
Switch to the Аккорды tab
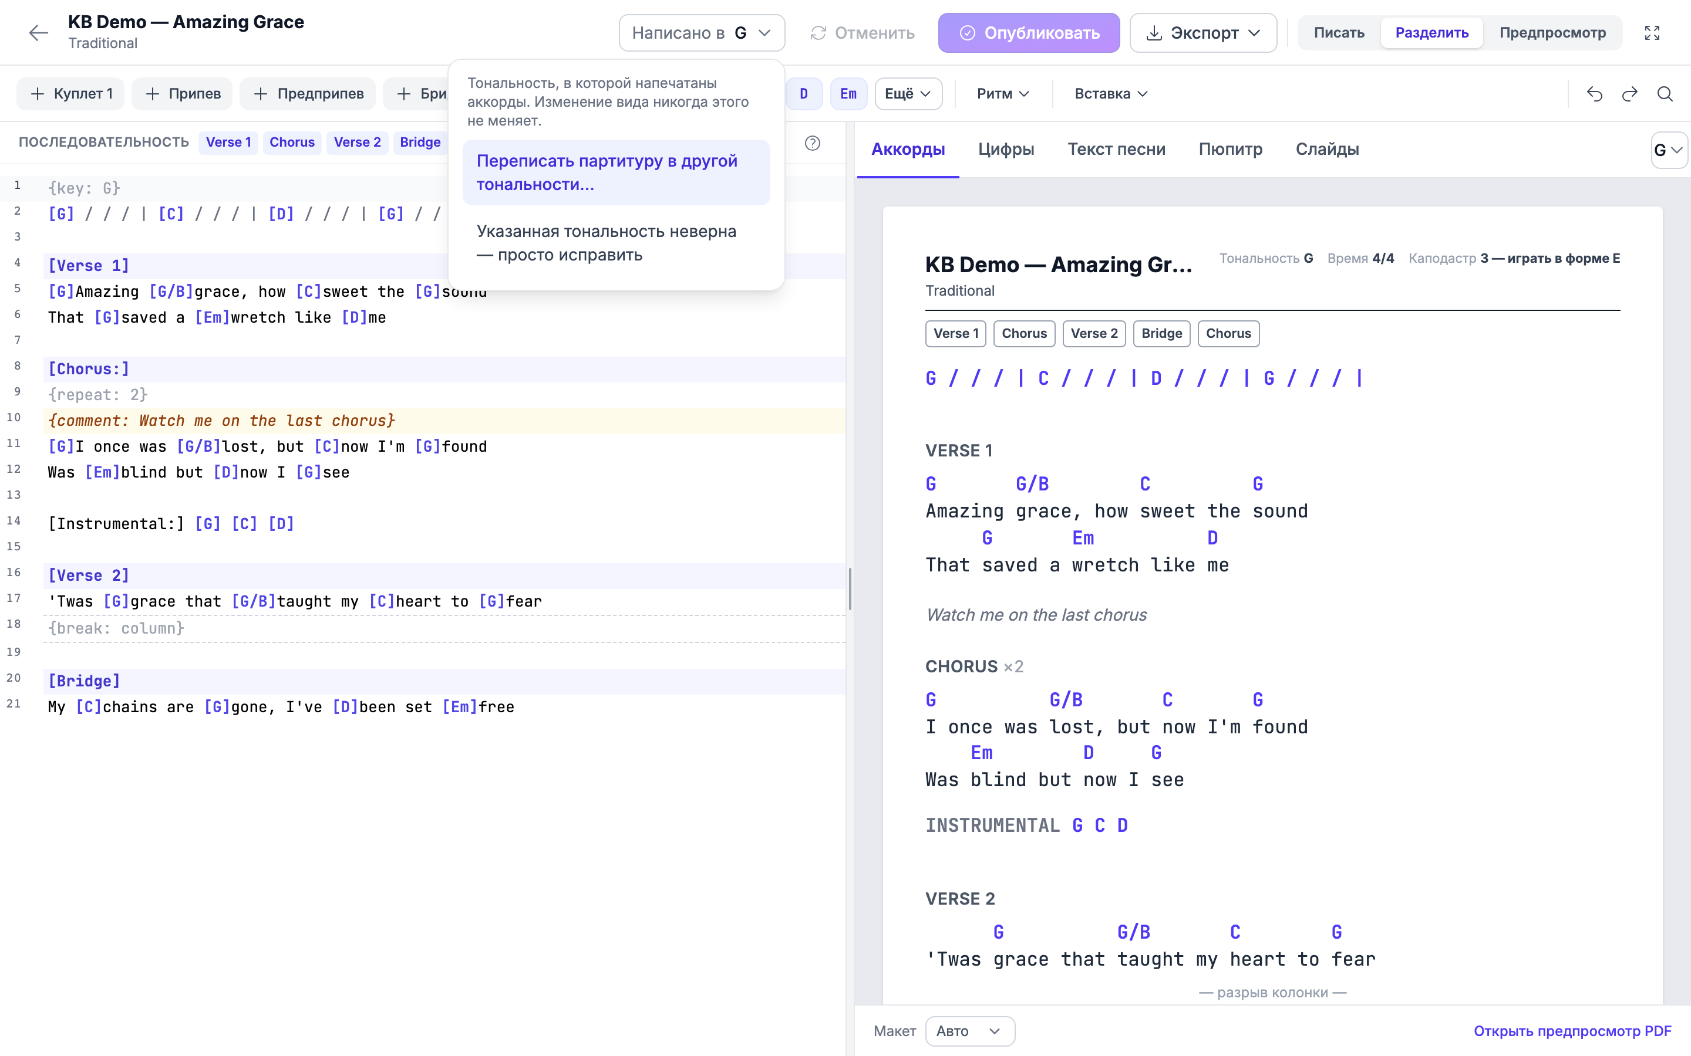(x=908, y=150)
